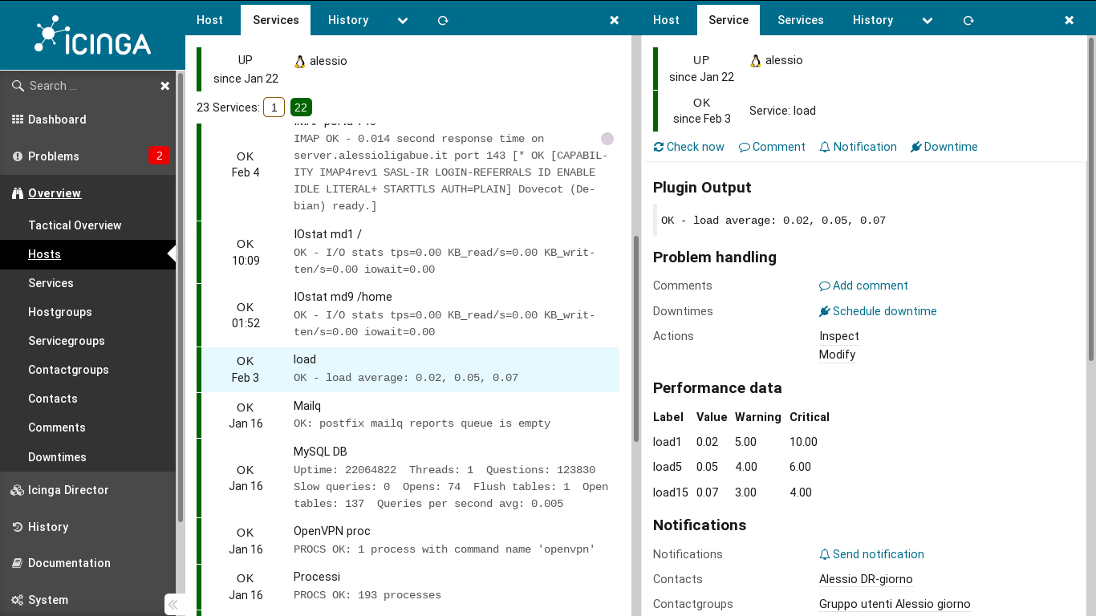Clear the sidebar search with the X icon
Viewport: 1096px width, 616px height.
click(x=164, y=86)
